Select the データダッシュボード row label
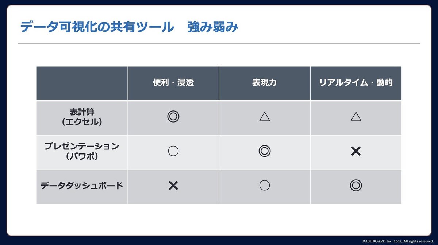The image size is (438, 245). click(82, 186)
